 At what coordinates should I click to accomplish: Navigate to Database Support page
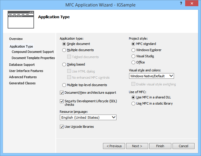coord(22,65)
